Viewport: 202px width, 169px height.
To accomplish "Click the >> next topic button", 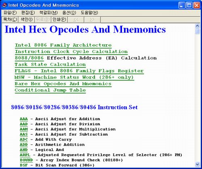I will click(92, 20).
